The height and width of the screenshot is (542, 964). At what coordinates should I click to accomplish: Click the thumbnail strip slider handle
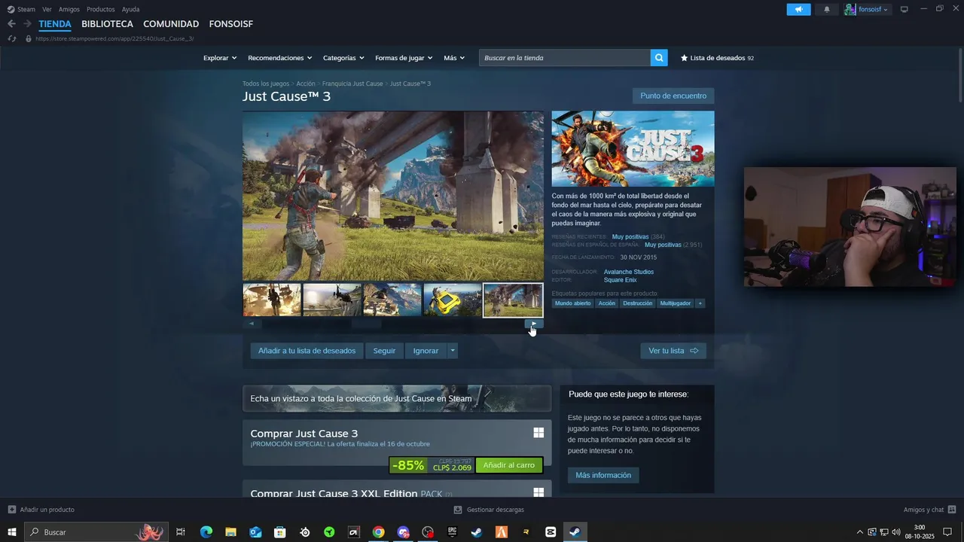click(x=366, y=324)
